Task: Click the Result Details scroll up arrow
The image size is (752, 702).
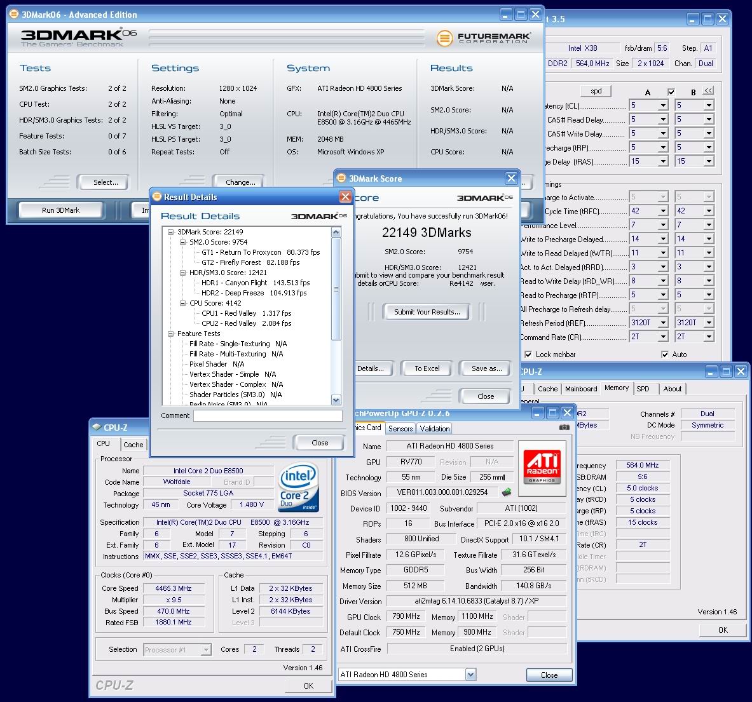Action: (x=336, y=233)
